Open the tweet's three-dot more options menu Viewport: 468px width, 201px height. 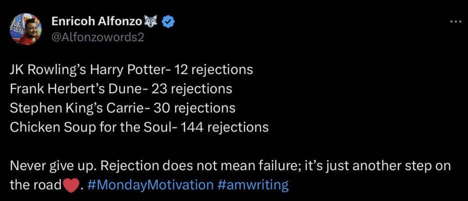tap(456, 21)
